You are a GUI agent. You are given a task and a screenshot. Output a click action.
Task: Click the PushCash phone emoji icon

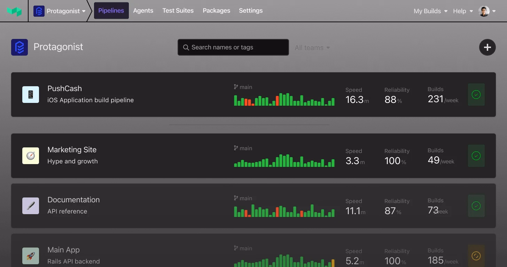(x=31, y=95)
